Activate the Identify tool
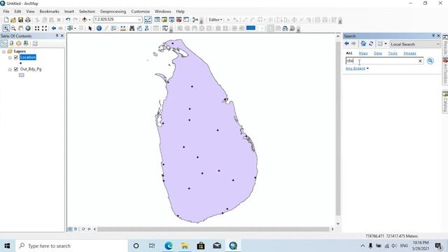Image resolution: width=448 pixels, height=252 pixels. [99, 28]
